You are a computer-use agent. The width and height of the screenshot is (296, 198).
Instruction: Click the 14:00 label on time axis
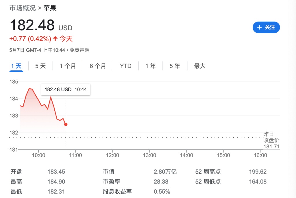coord(186,155)
